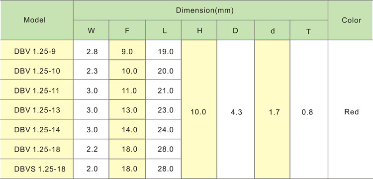This screenshot has height=179, width=373.
Task: Click the lowercase d column header
Action: pos(273,30)
